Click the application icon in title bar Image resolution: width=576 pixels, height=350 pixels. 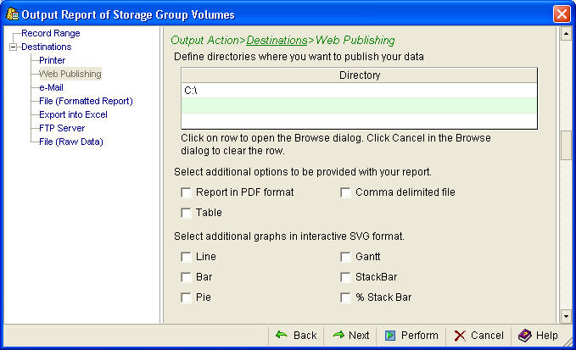(12, 14)
